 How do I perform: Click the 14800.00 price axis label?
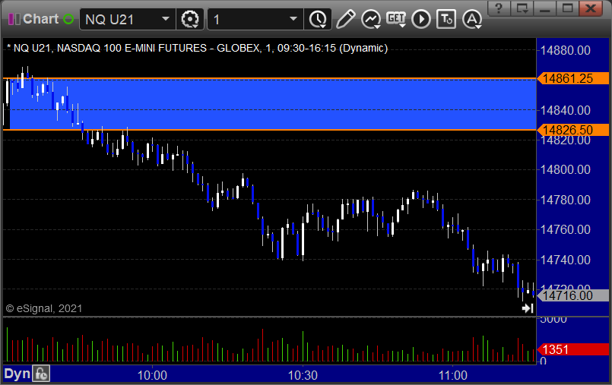565,169
